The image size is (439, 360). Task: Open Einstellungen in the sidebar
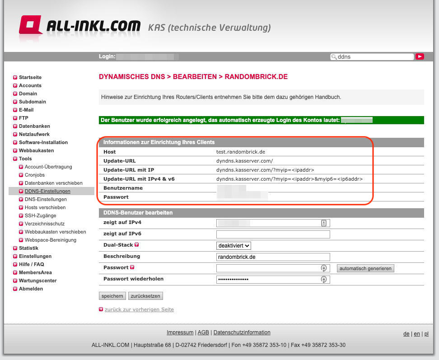pos(35,256)
